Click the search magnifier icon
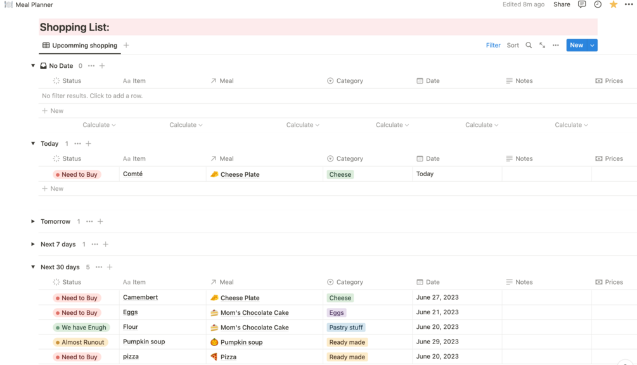The height and width of the screenshot is (365, 637). [529, 45]
